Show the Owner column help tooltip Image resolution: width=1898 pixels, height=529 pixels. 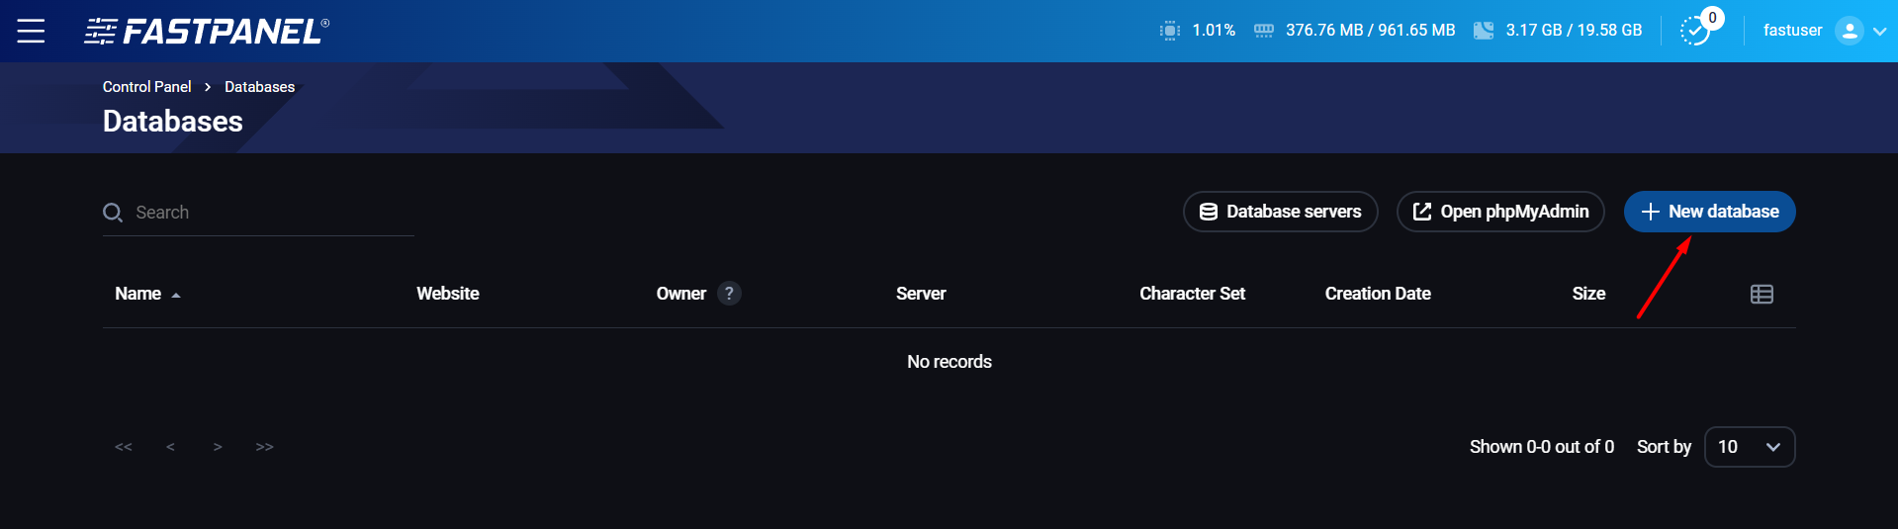point(729,294)
